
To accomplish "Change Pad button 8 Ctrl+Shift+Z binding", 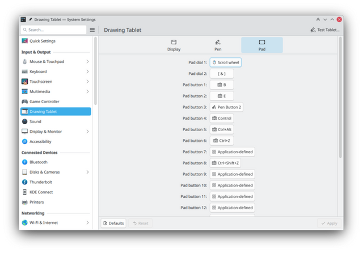I will click(225, 163).
